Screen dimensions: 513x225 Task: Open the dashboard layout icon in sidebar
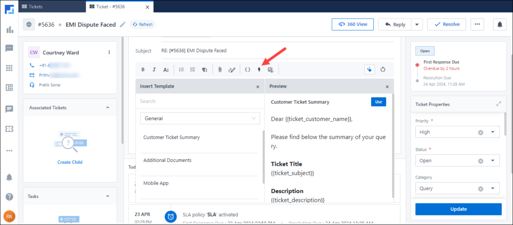click(10, 88)
